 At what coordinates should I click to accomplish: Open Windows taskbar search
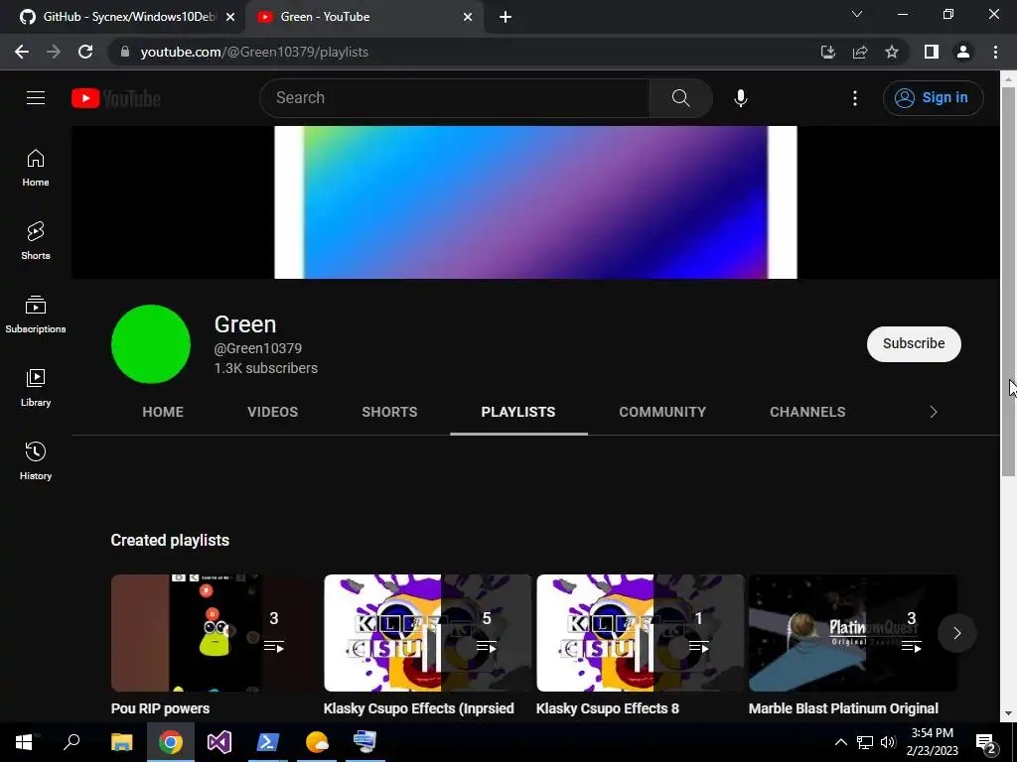tap(72, 742)
